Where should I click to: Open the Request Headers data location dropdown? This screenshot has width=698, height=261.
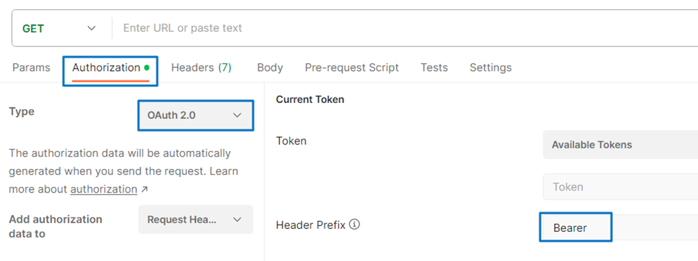tap(195, 219)
